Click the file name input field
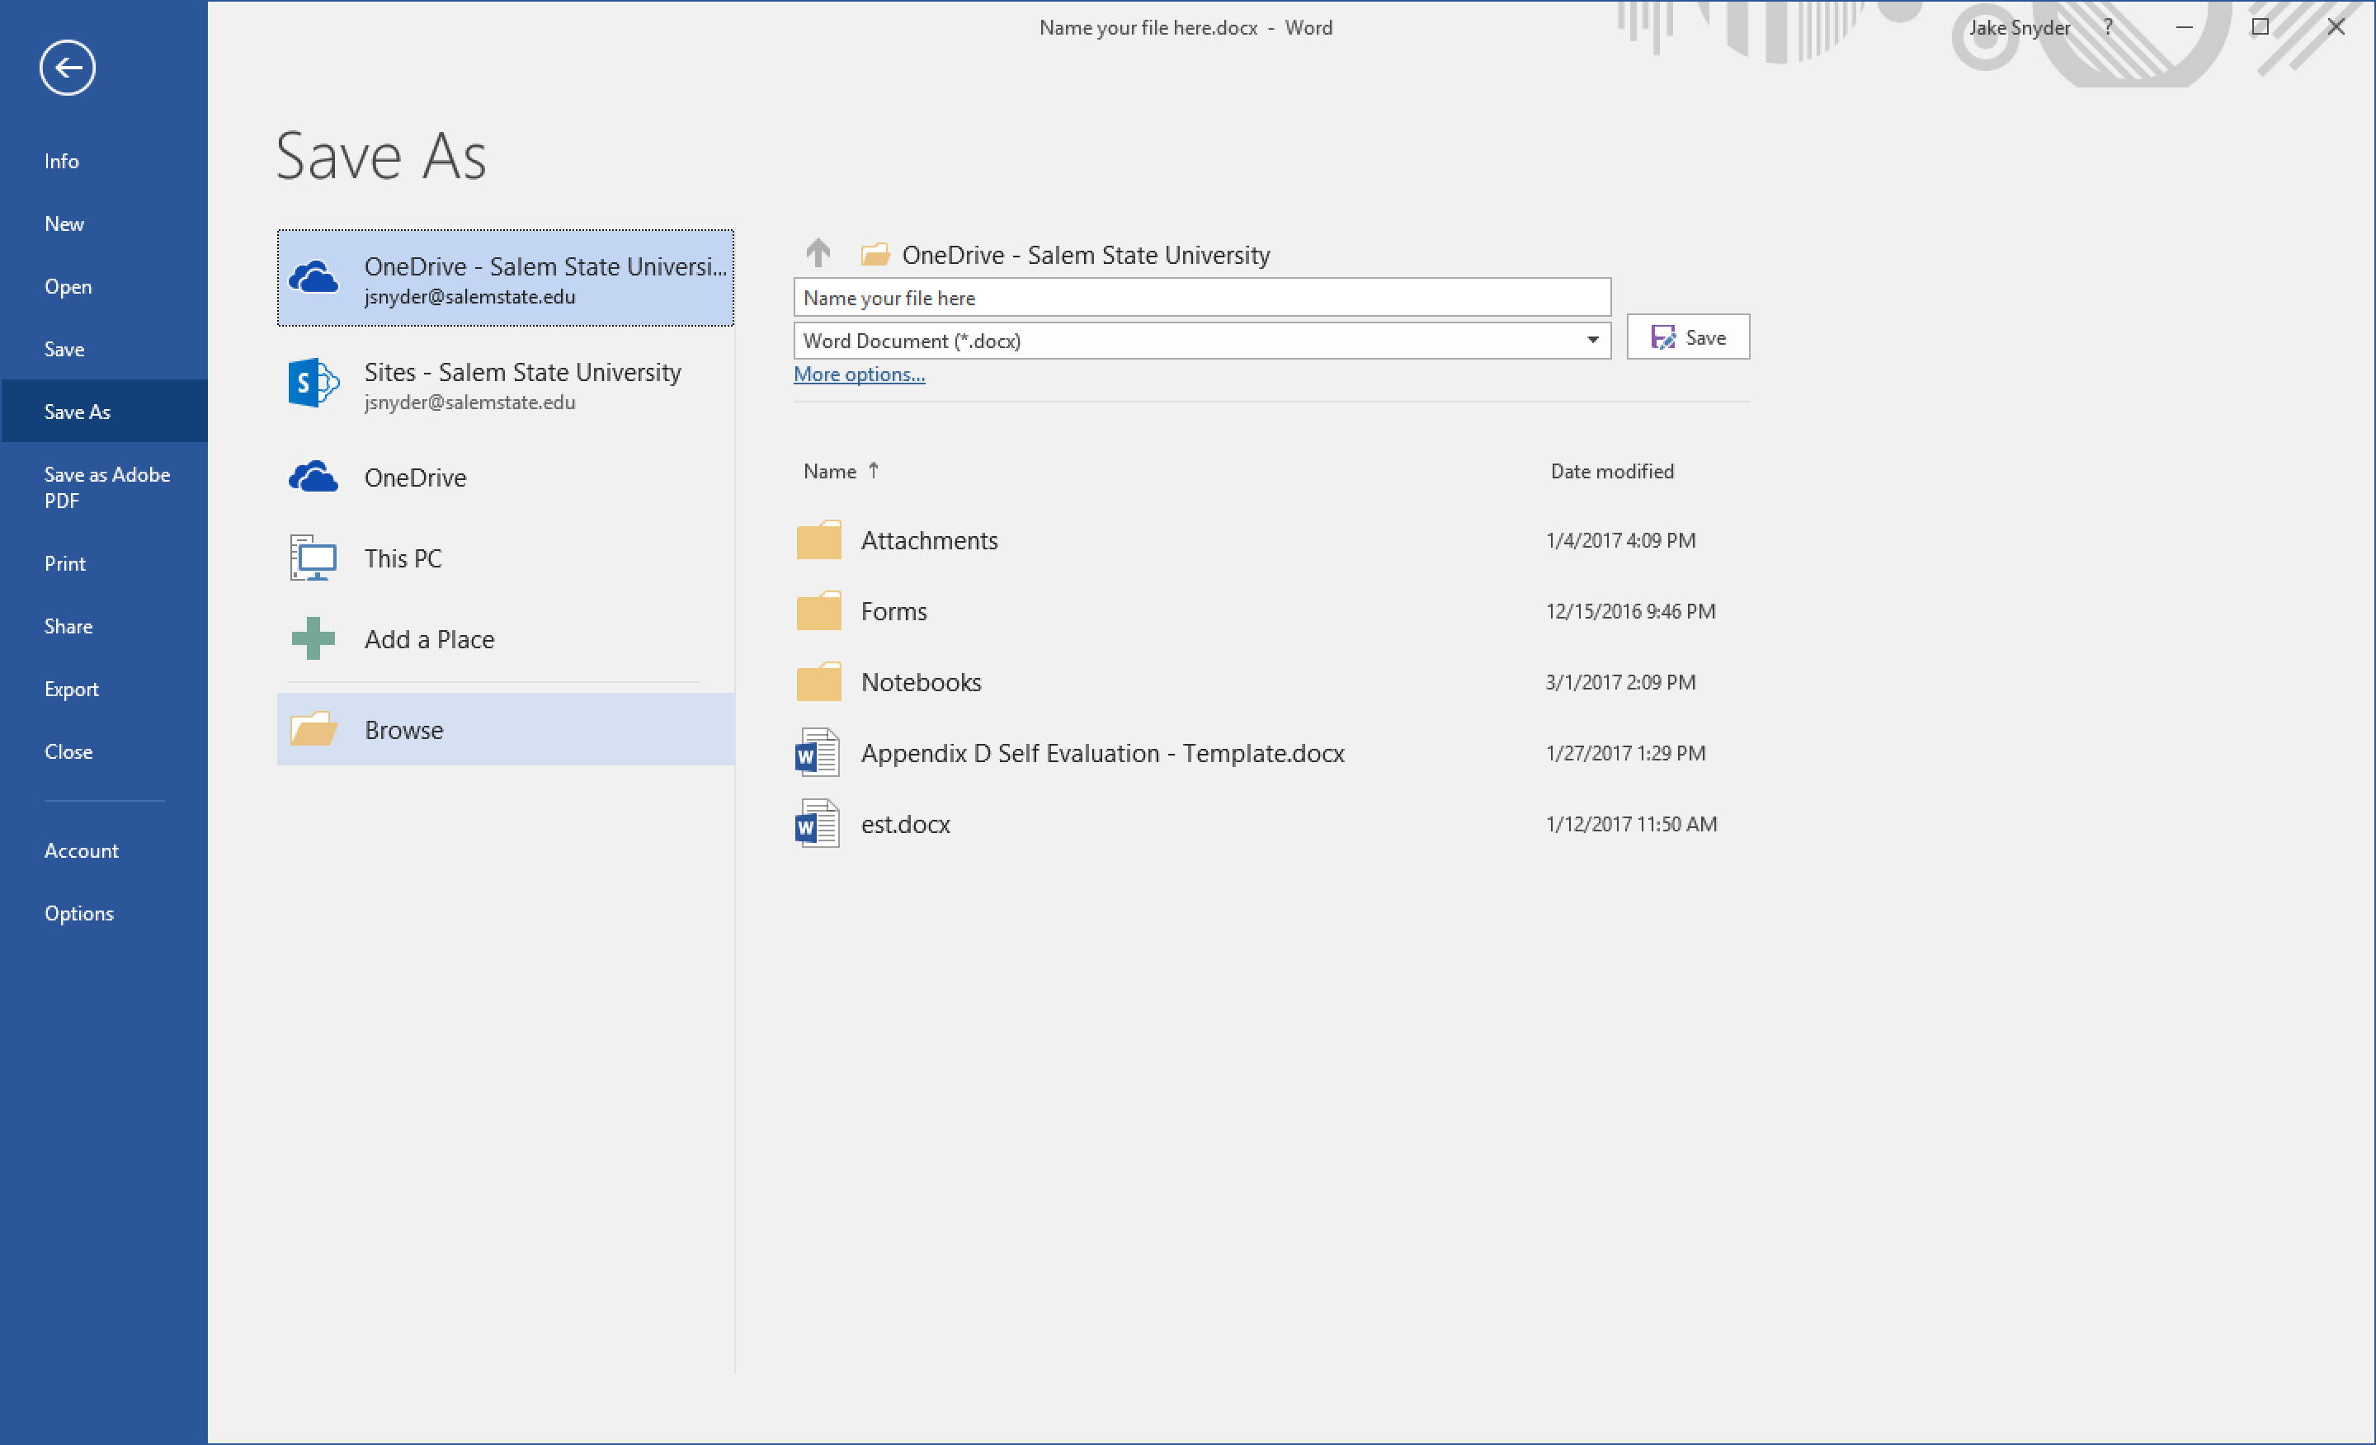Screen dimensions: 2376x1445 (x=1201, y=298)
